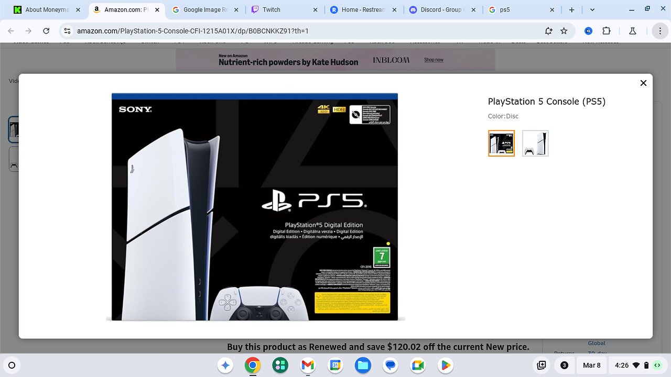Go forward to the next page
This screenshot has height=377, width=671.
point(28,31)
